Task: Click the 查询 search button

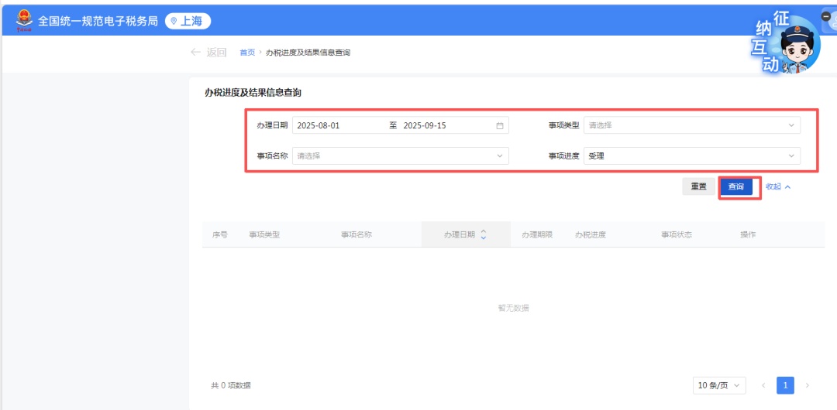Action: click(736, 186)
